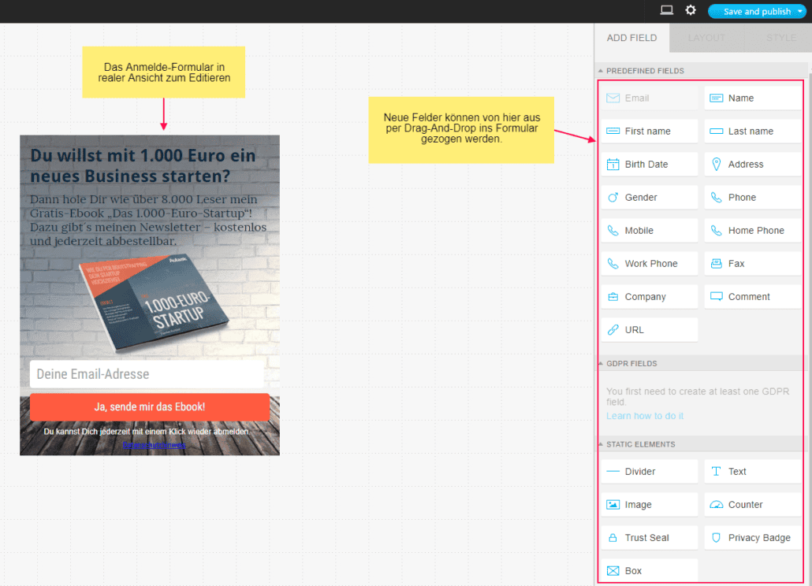The image size is (812, 586).
Task: Select the 1.000-Euro-Startup ebook image
Action: coord(154,302)
